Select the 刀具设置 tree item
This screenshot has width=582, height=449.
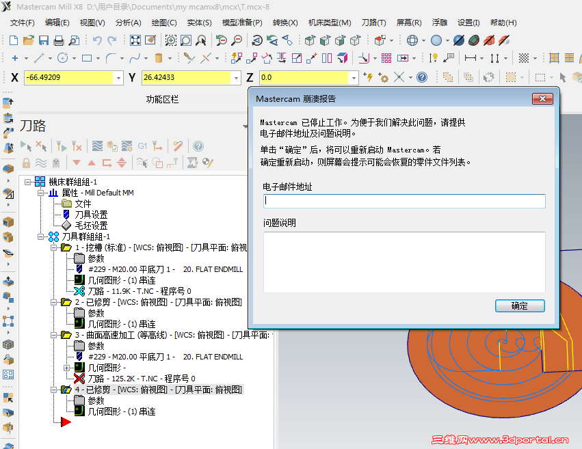click(91, 215)
